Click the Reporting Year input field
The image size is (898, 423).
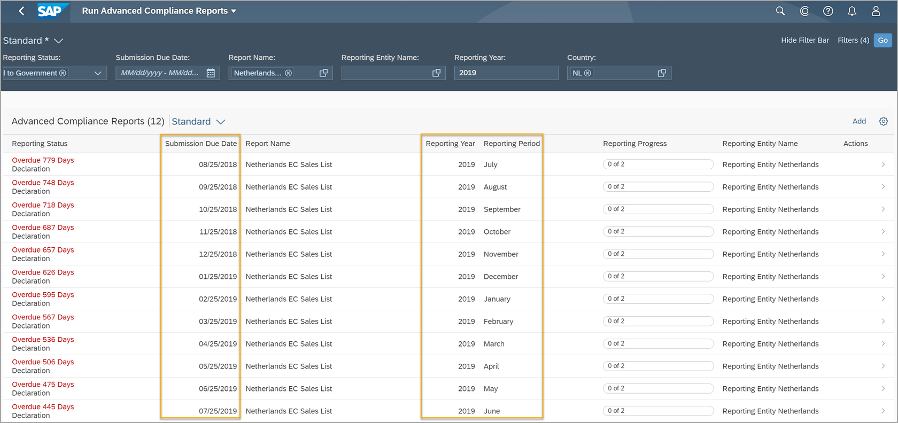[506, 73]
